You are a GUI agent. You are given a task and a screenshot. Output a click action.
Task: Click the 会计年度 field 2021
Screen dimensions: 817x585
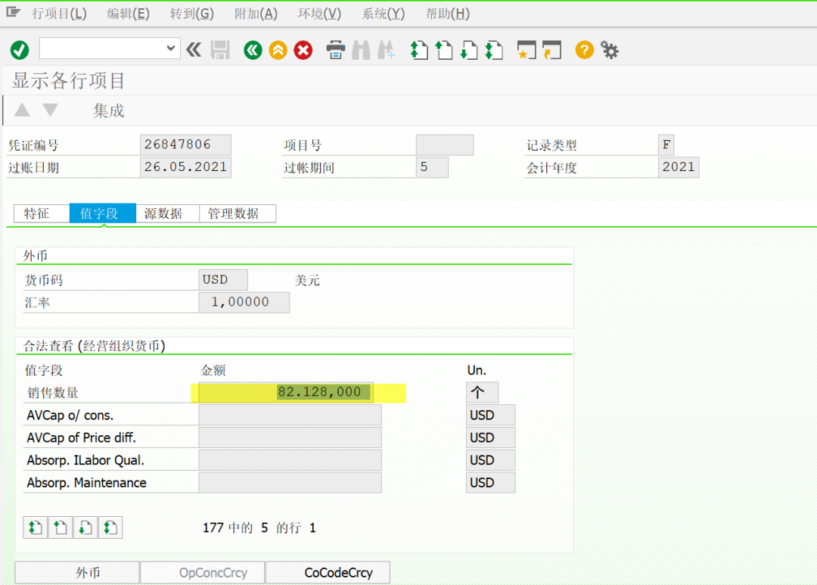(x=679, y=166)
